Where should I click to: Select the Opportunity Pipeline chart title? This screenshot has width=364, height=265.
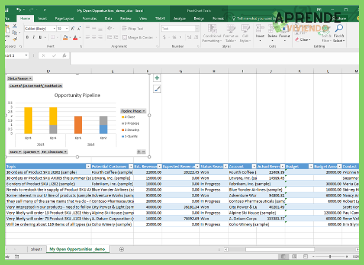click(77, 95)
